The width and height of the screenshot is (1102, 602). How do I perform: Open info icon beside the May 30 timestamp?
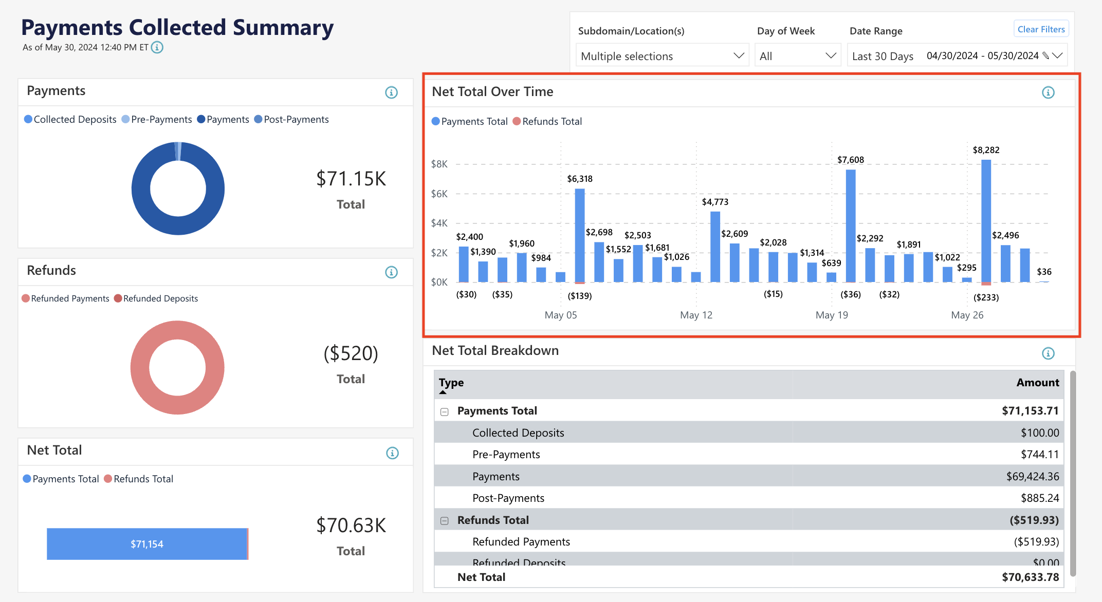pos(157,47)
